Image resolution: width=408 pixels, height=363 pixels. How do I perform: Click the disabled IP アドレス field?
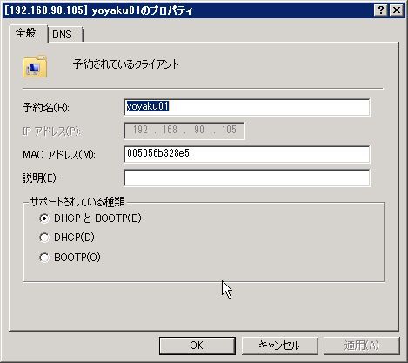pyautogui.click(x=184, y=131)
